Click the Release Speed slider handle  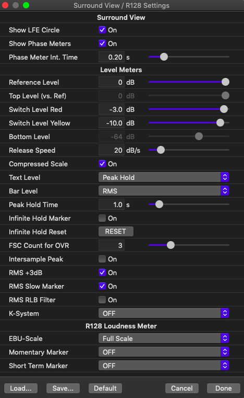pyautogui.click(x=161, y=150)
